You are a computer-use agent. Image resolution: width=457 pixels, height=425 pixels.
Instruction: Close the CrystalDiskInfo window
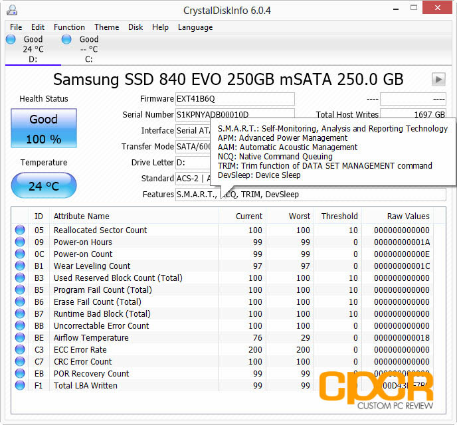coord(437,8)
